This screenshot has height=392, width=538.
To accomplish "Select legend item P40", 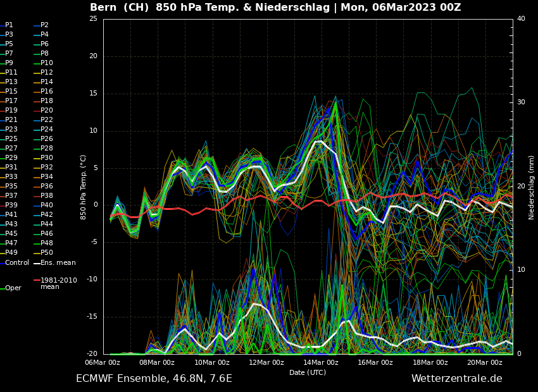I will (x=43, y=205).
